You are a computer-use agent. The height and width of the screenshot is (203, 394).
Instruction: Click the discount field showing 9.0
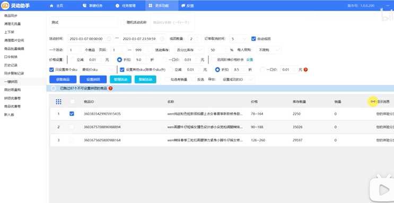coord(141,60)
